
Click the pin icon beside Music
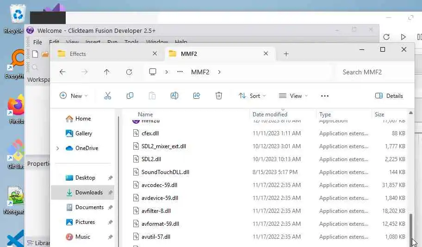(x=110, y=237)
